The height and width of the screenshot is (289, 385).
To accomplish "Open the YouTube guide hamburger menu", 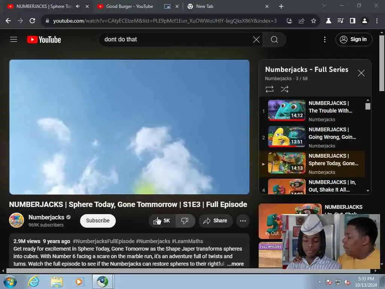I will pos(14,39).
